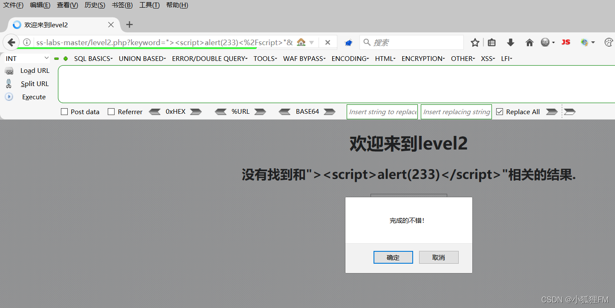Click HackBar green plus icon

click(66, 59)
